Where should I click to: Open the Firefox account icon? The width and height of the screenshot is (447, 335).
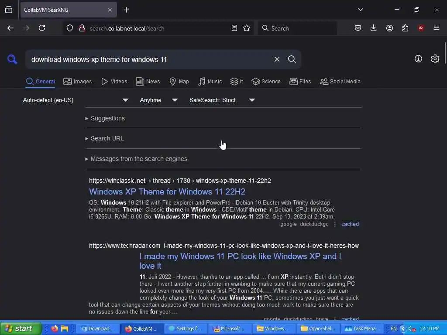(389, 28)
